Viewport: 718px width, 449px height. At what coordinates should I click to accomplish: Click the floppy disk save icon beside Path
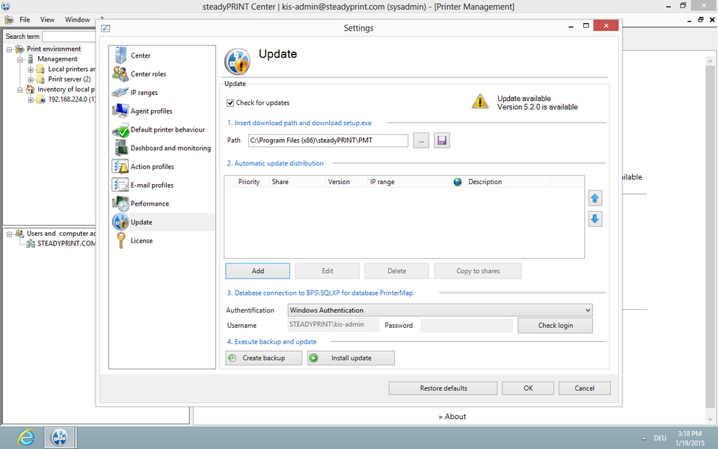[x=442, y=140]
